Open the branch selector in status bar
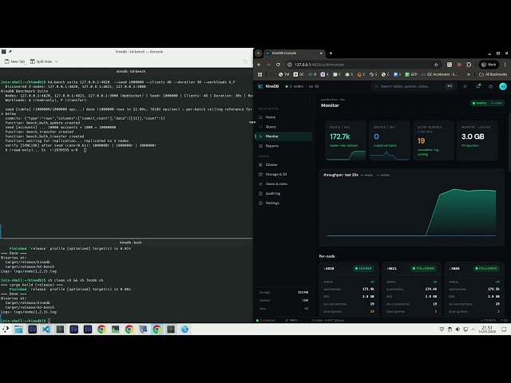This screenshot has width=511, height=383. pos(293,321)
